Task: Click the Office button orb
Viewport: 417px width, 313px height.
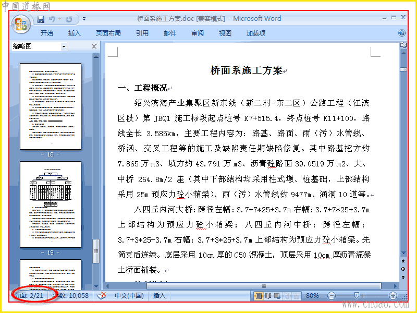Action: coord(21,24)
